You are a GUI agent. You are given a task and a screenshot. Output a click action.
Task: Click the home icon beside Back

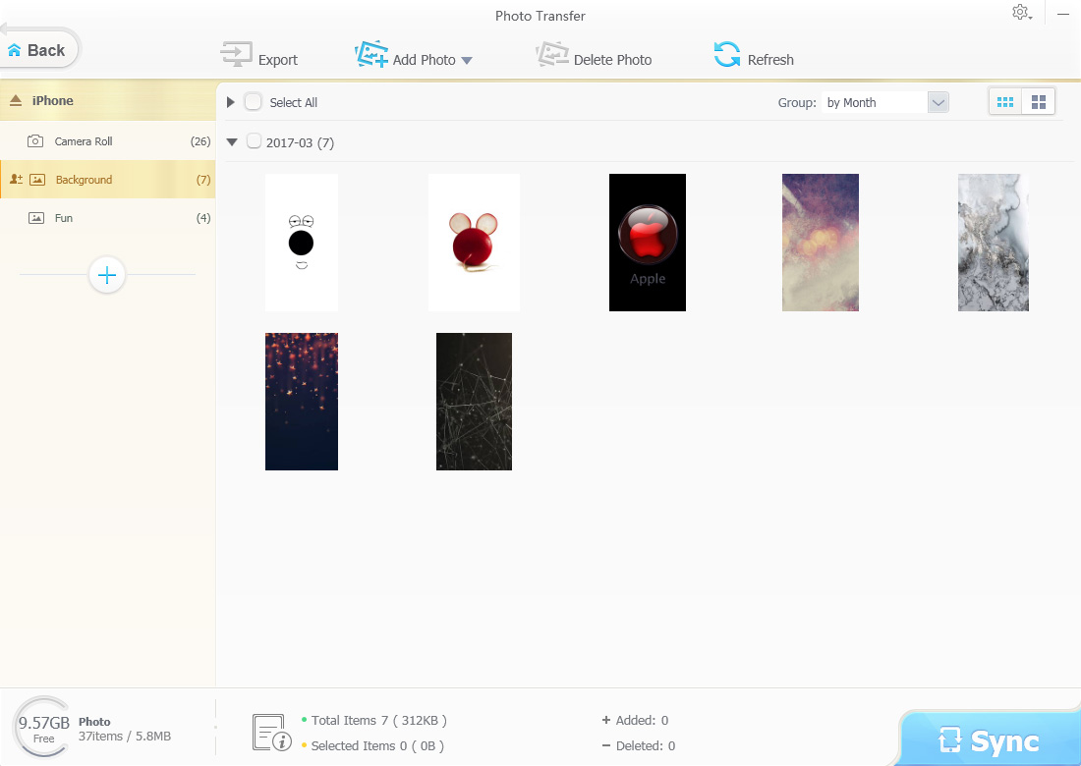pyautogui.click(x=15, y=50)
